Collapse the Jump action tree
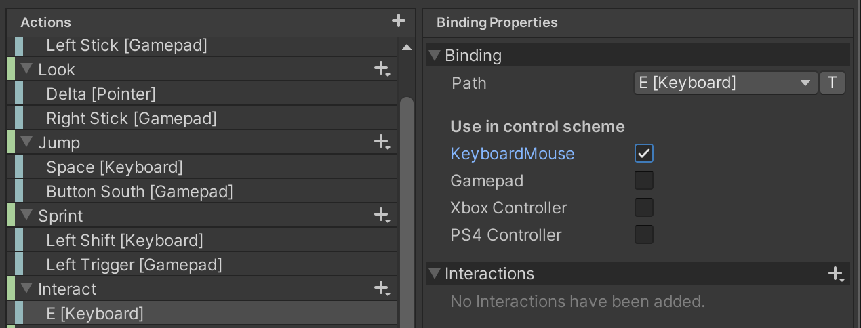The image size is (861, 328). pyautogui.click(x=27, y=142)
